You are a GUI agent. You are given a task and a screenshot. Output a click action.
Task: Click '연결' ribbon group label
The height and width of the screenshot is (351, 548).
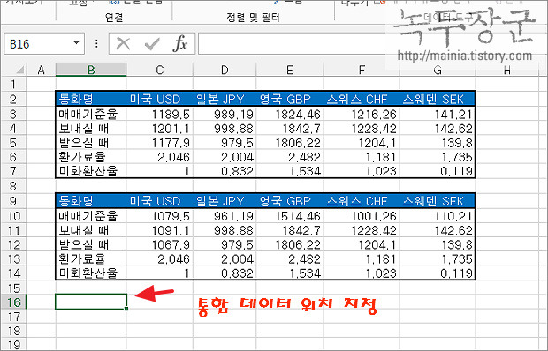[x=114, y=17]
